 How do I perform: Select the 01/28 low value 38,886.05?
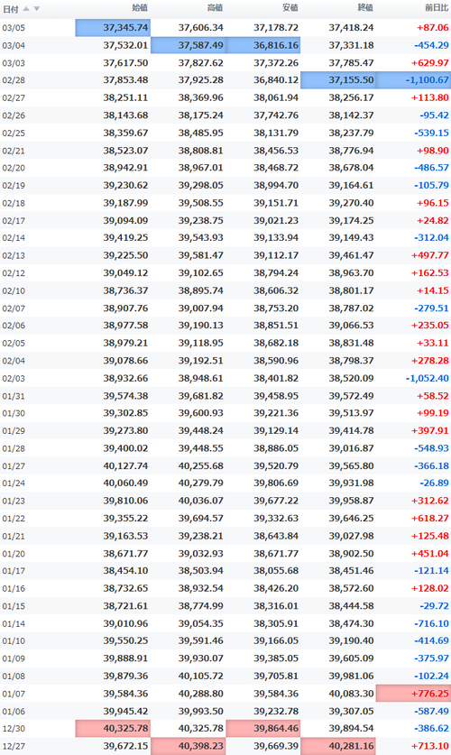276,448
